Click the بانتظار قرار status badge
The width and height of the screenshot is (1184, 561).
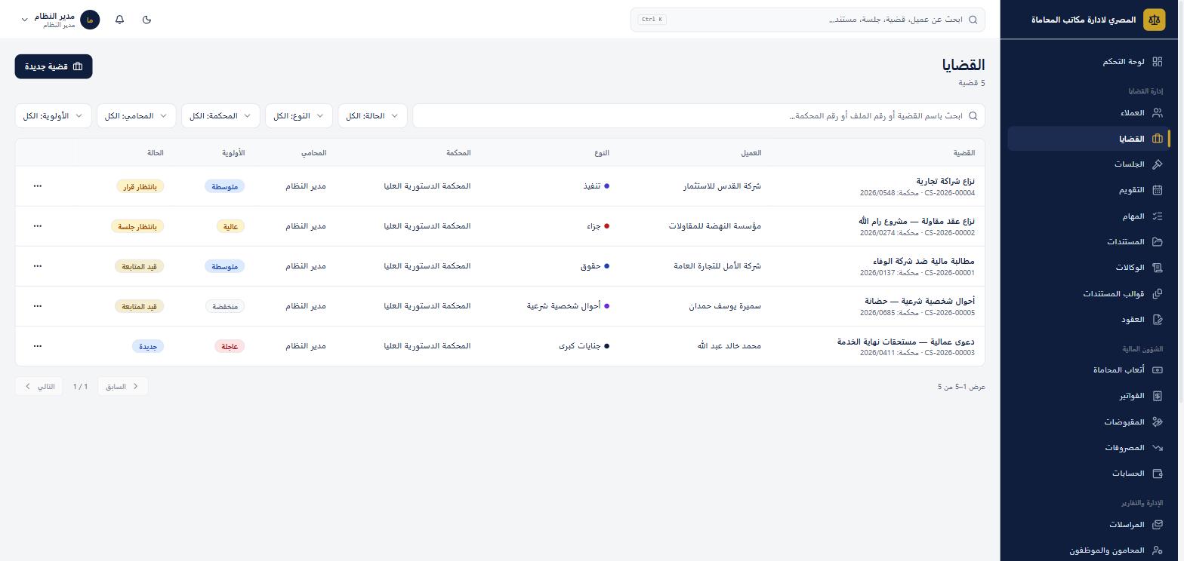pos(140,187)
